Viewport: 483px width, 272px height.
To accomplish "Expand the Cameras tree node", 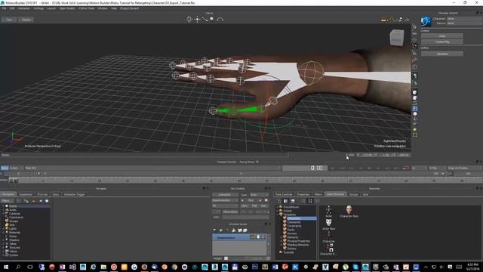I will (3, 213).
